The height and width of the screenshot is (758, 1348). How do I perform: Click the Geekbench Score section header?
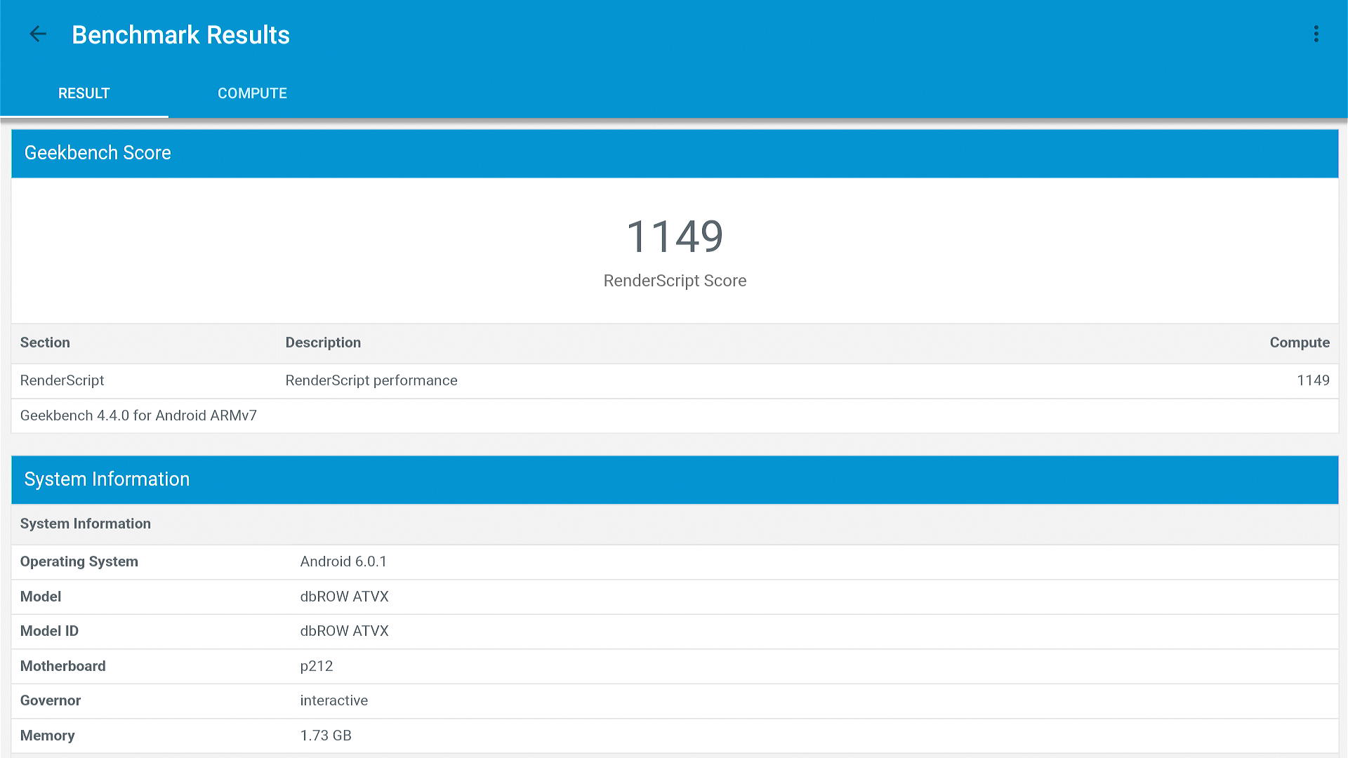[675, 153]
